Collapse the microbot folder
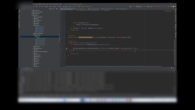This screenshot has height=110, width=195. 31,15
